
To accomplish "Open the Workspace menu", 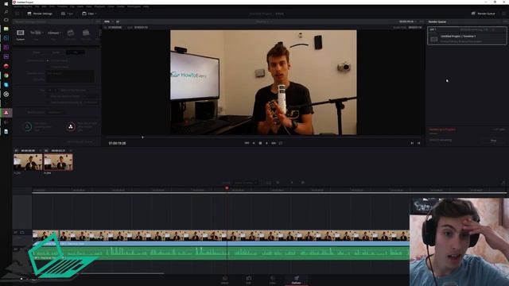I will (134, 6).
